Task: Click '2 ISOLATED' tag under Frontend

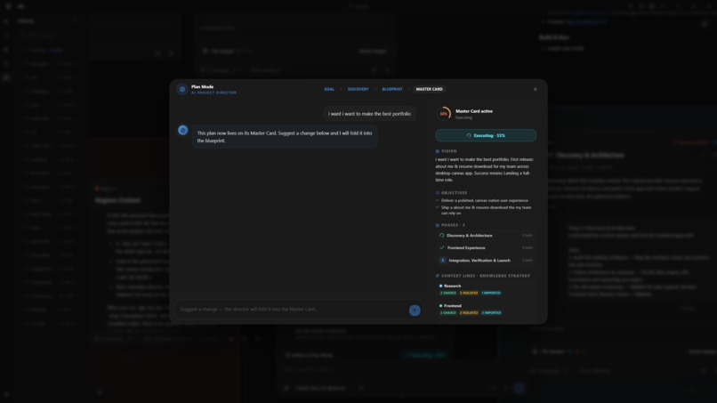Action: point(469,313)
